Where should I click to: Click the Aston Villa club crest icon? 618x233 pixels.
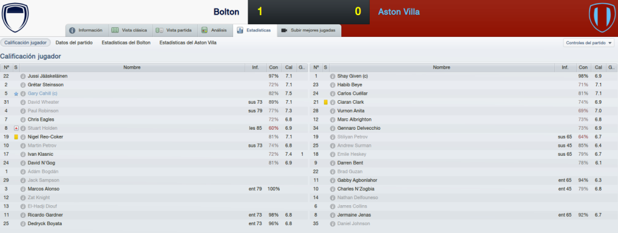pyautogui.click(x=602, y=18)
